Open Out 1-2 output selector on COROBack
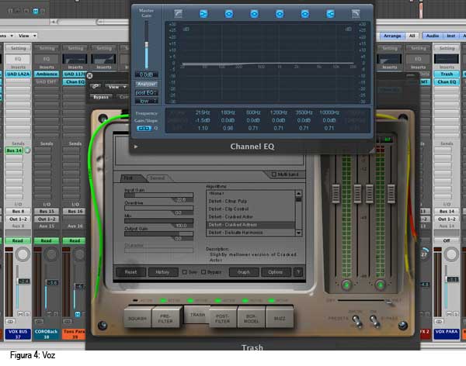 click(x=47, y=219)
